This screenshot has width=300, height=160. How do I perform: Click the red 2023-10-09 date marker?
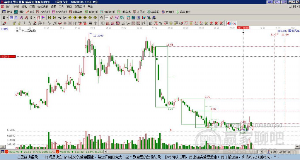(x=243, y=28)
